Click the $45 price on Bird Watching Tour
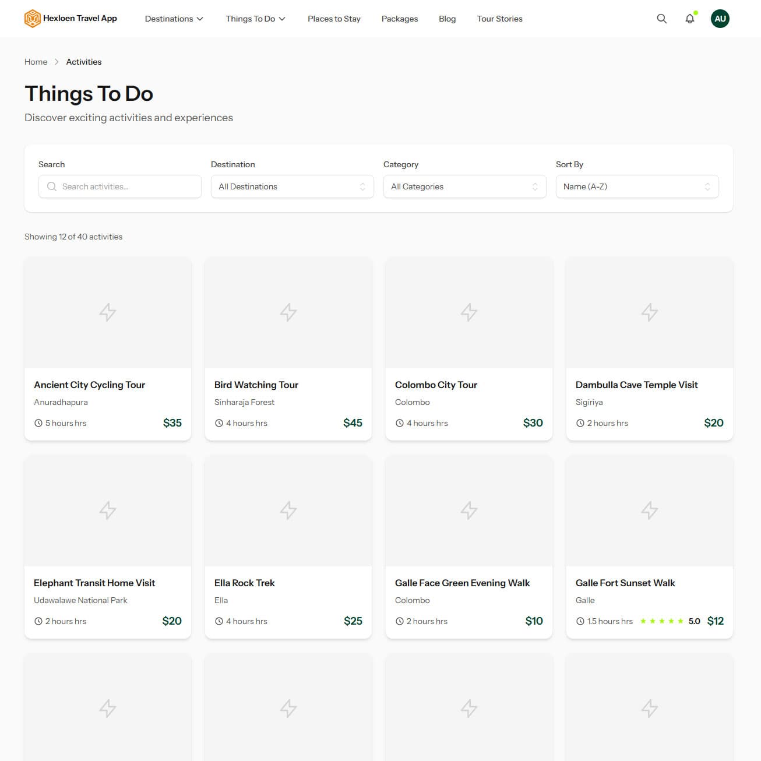 353,422
